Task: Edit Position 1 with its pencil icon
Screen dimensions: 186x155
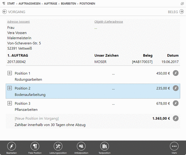Action: (x=176, y=73)
